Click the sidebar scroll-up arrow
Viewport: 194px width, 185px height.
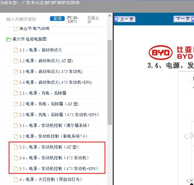pos(110,16)
